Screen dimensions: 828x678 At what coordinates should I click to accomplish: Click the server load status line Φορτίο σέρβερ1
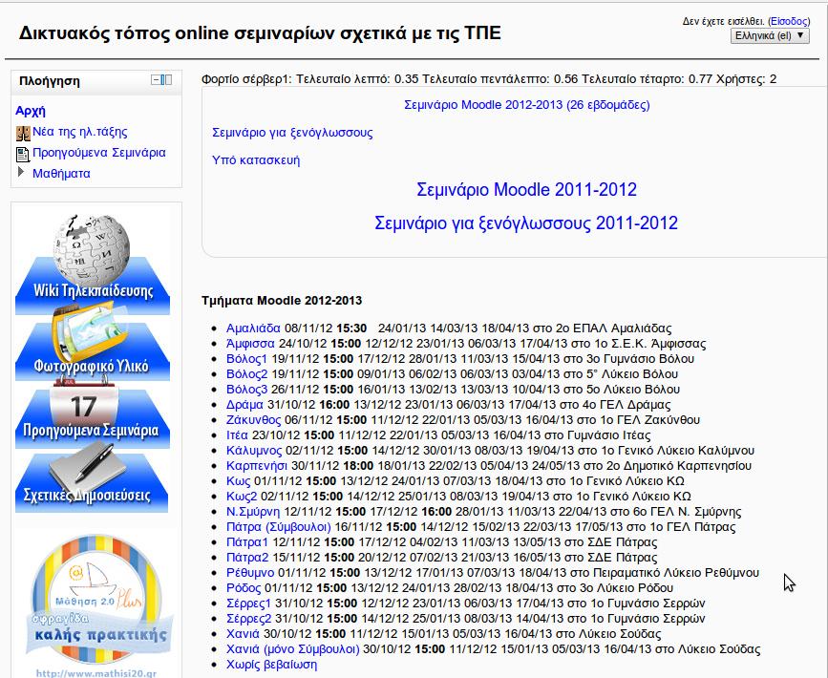click(489, 79)
